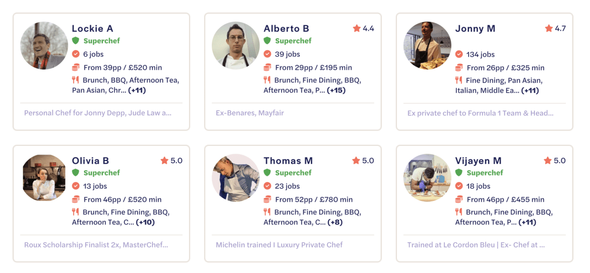Open Lockie A's profile photo
Image resolution: width=590 pixels, height=273 pixels.
[x=44, y=45]
